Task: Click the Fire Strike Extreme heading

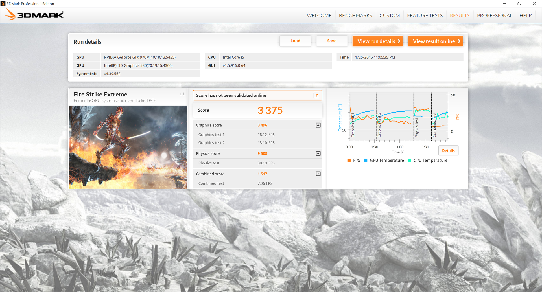Action: pos(100,94)
